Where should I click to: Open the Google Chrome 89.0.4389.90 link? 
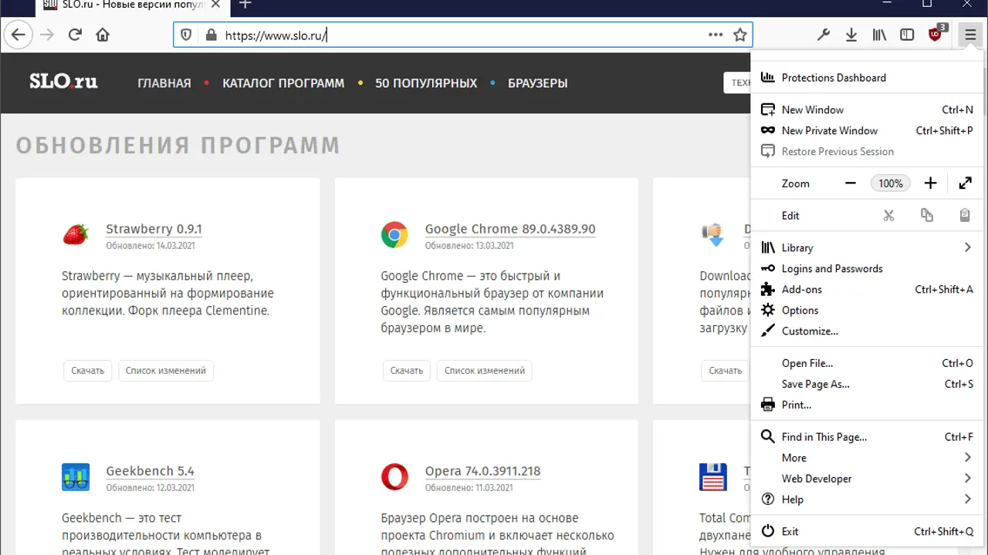click(509, 229)
